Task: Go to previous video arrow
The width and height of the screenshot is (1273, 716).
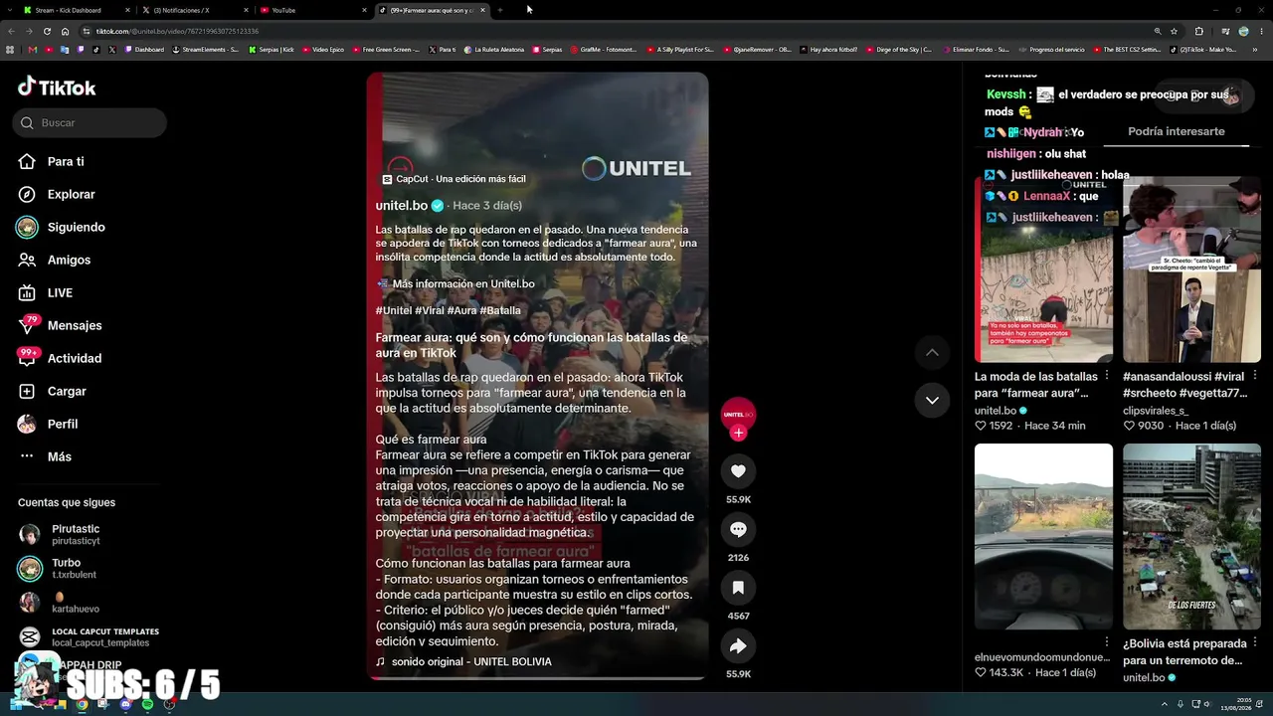Action: click(932, 352)
